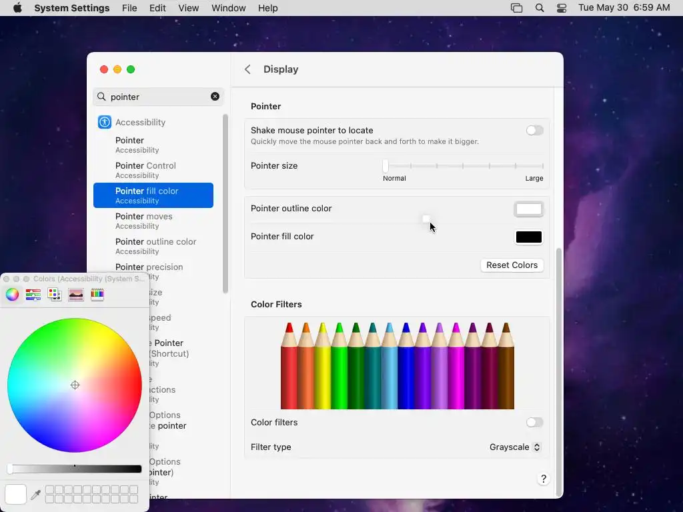
Task: Click the sidebar results scrollbar
Action: [225, 204]
